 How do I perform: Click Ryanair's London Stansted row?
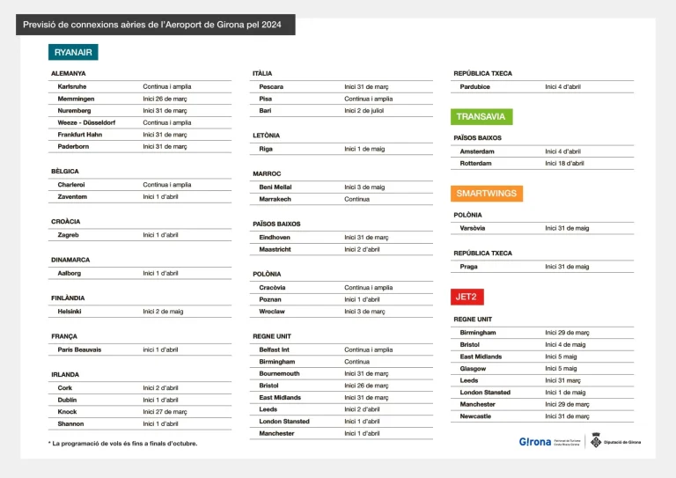tap(341, 422)
